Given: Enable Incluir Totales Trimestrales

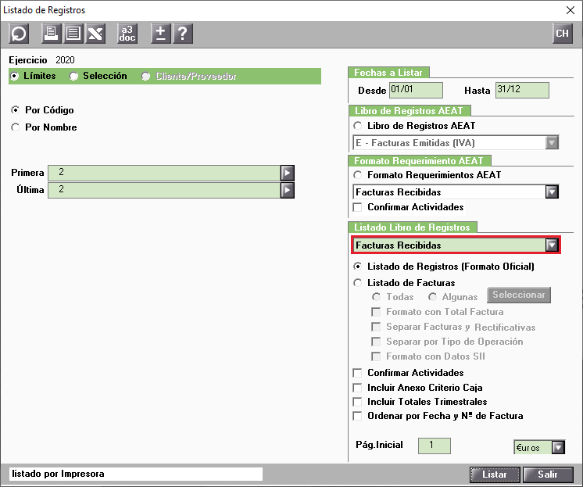Looking at the screenshot, I should pyautogui.click(x=358, y=402).
